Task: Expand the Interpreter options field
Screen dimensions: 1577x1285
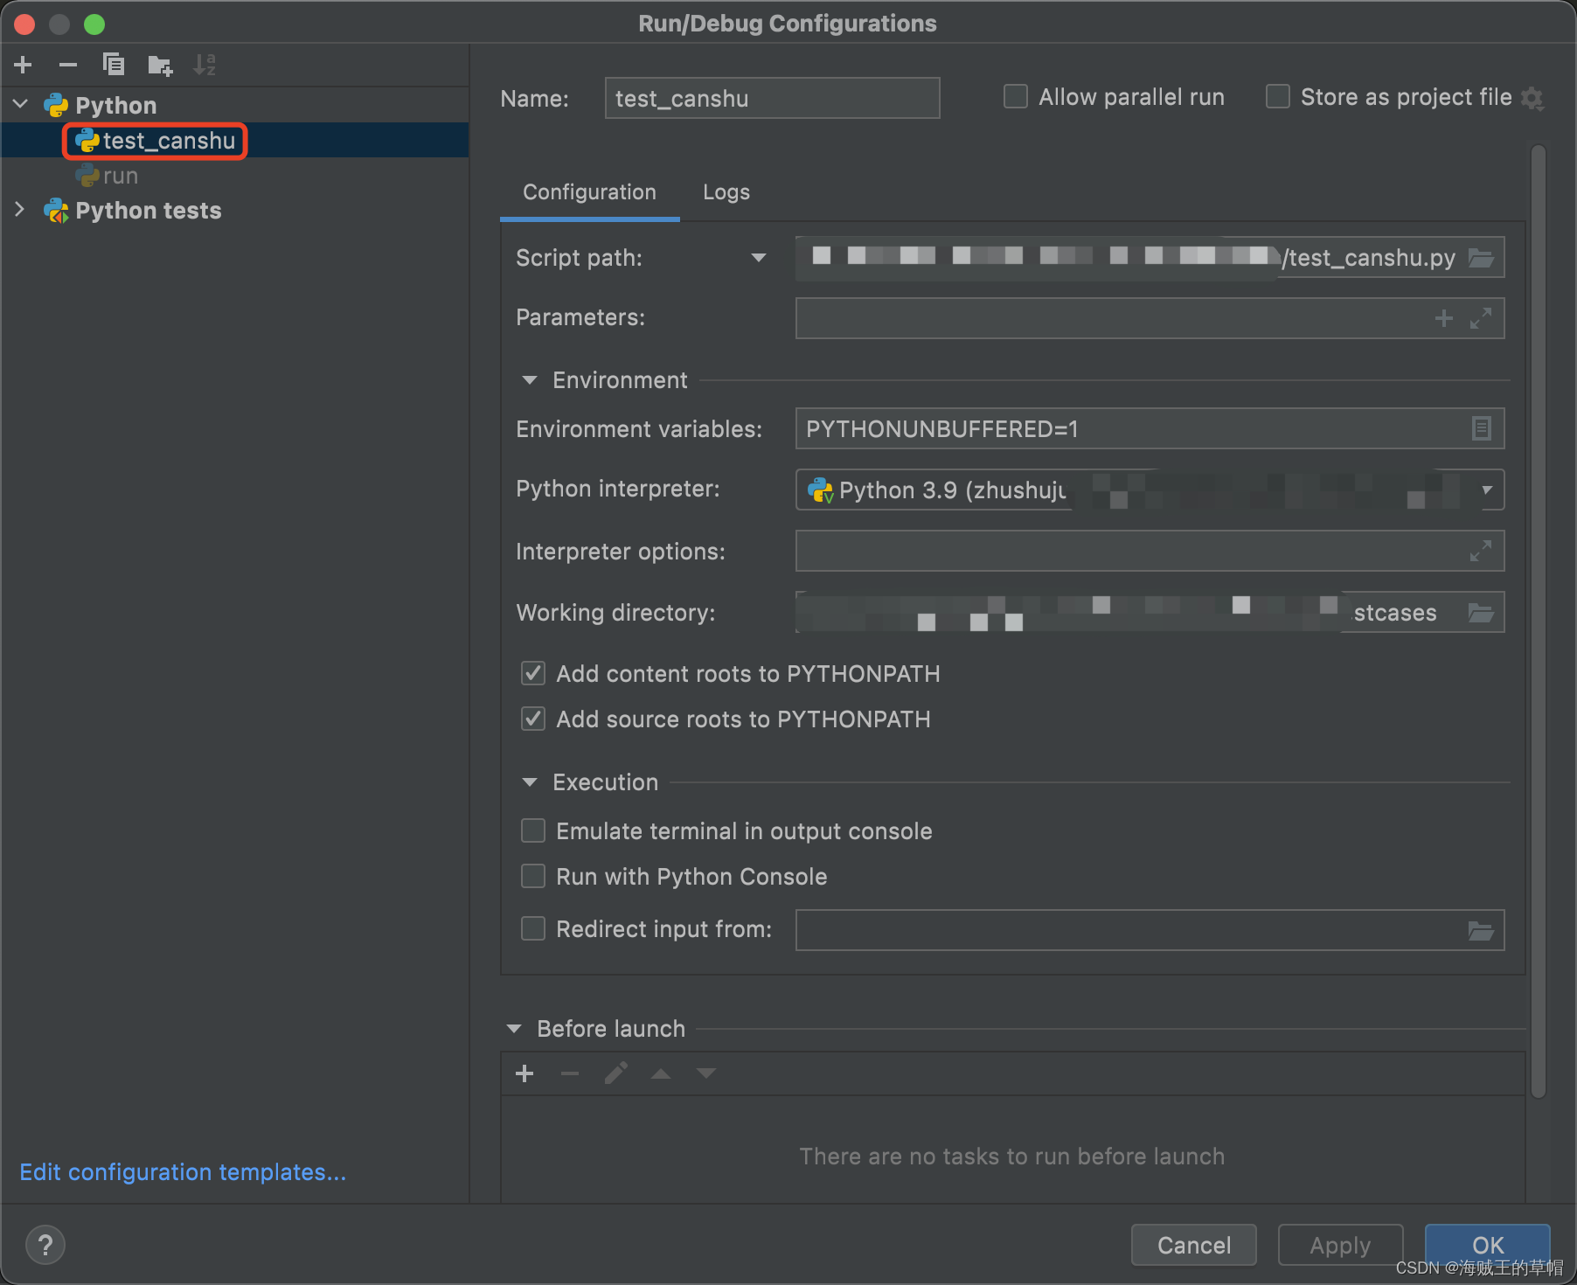Action: point(1481,551)
